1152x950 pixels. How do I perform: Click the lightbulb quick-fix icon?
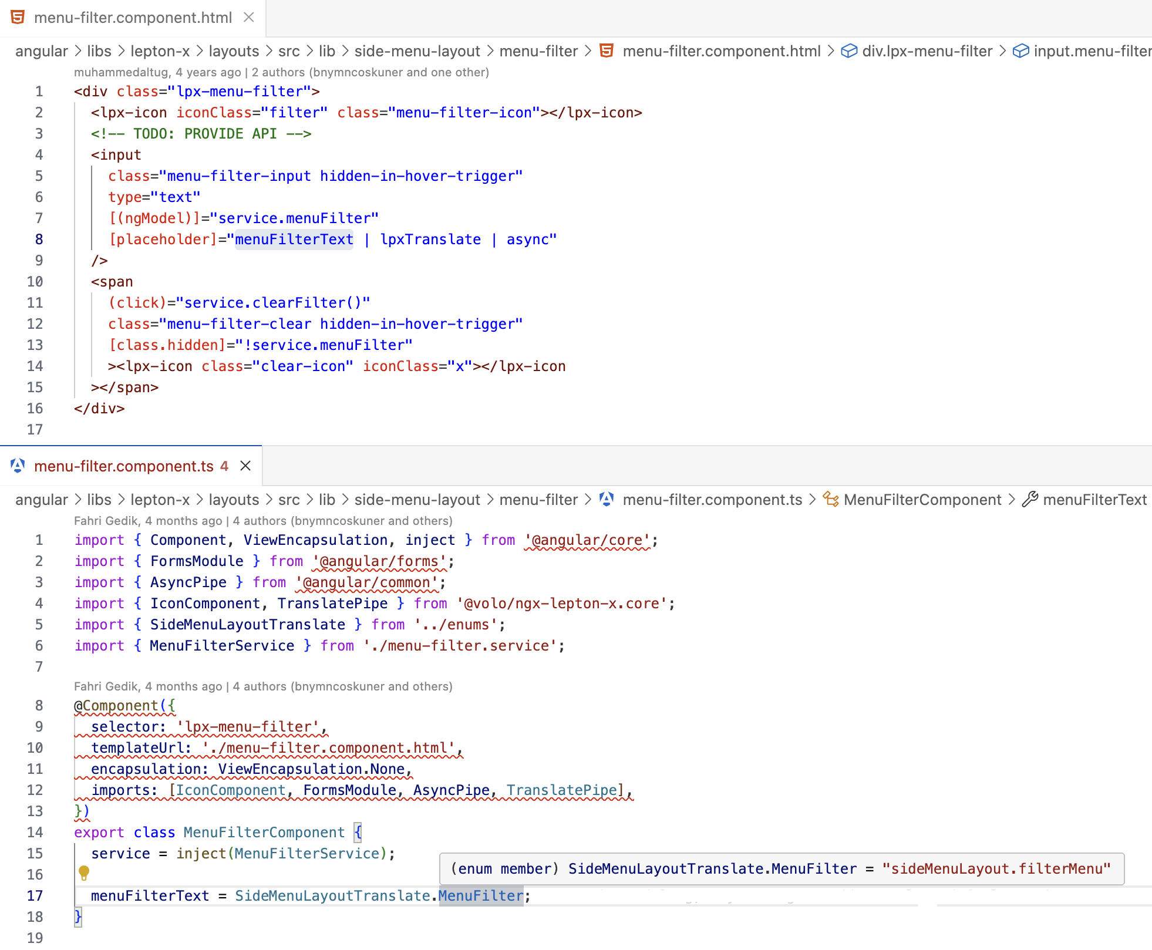[84, 873]
